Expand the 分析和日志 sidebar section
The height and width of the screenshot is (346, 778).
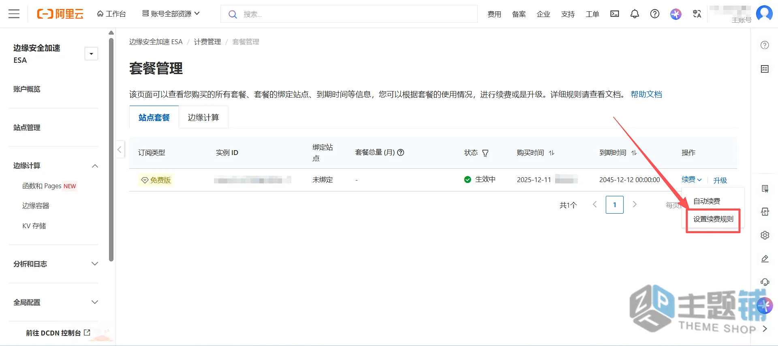coord(95,264)
